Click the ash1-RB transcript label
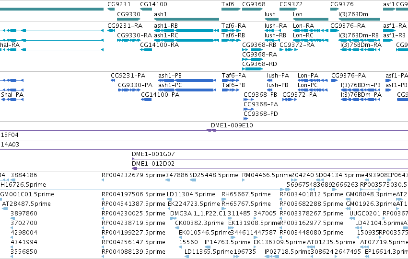Viewport: 408px width, 259px height. click(x=166, y=26)
